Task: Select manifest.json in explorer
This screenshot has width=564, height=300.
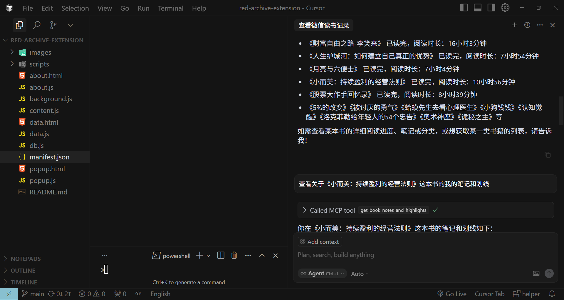Action: point(45,157)
